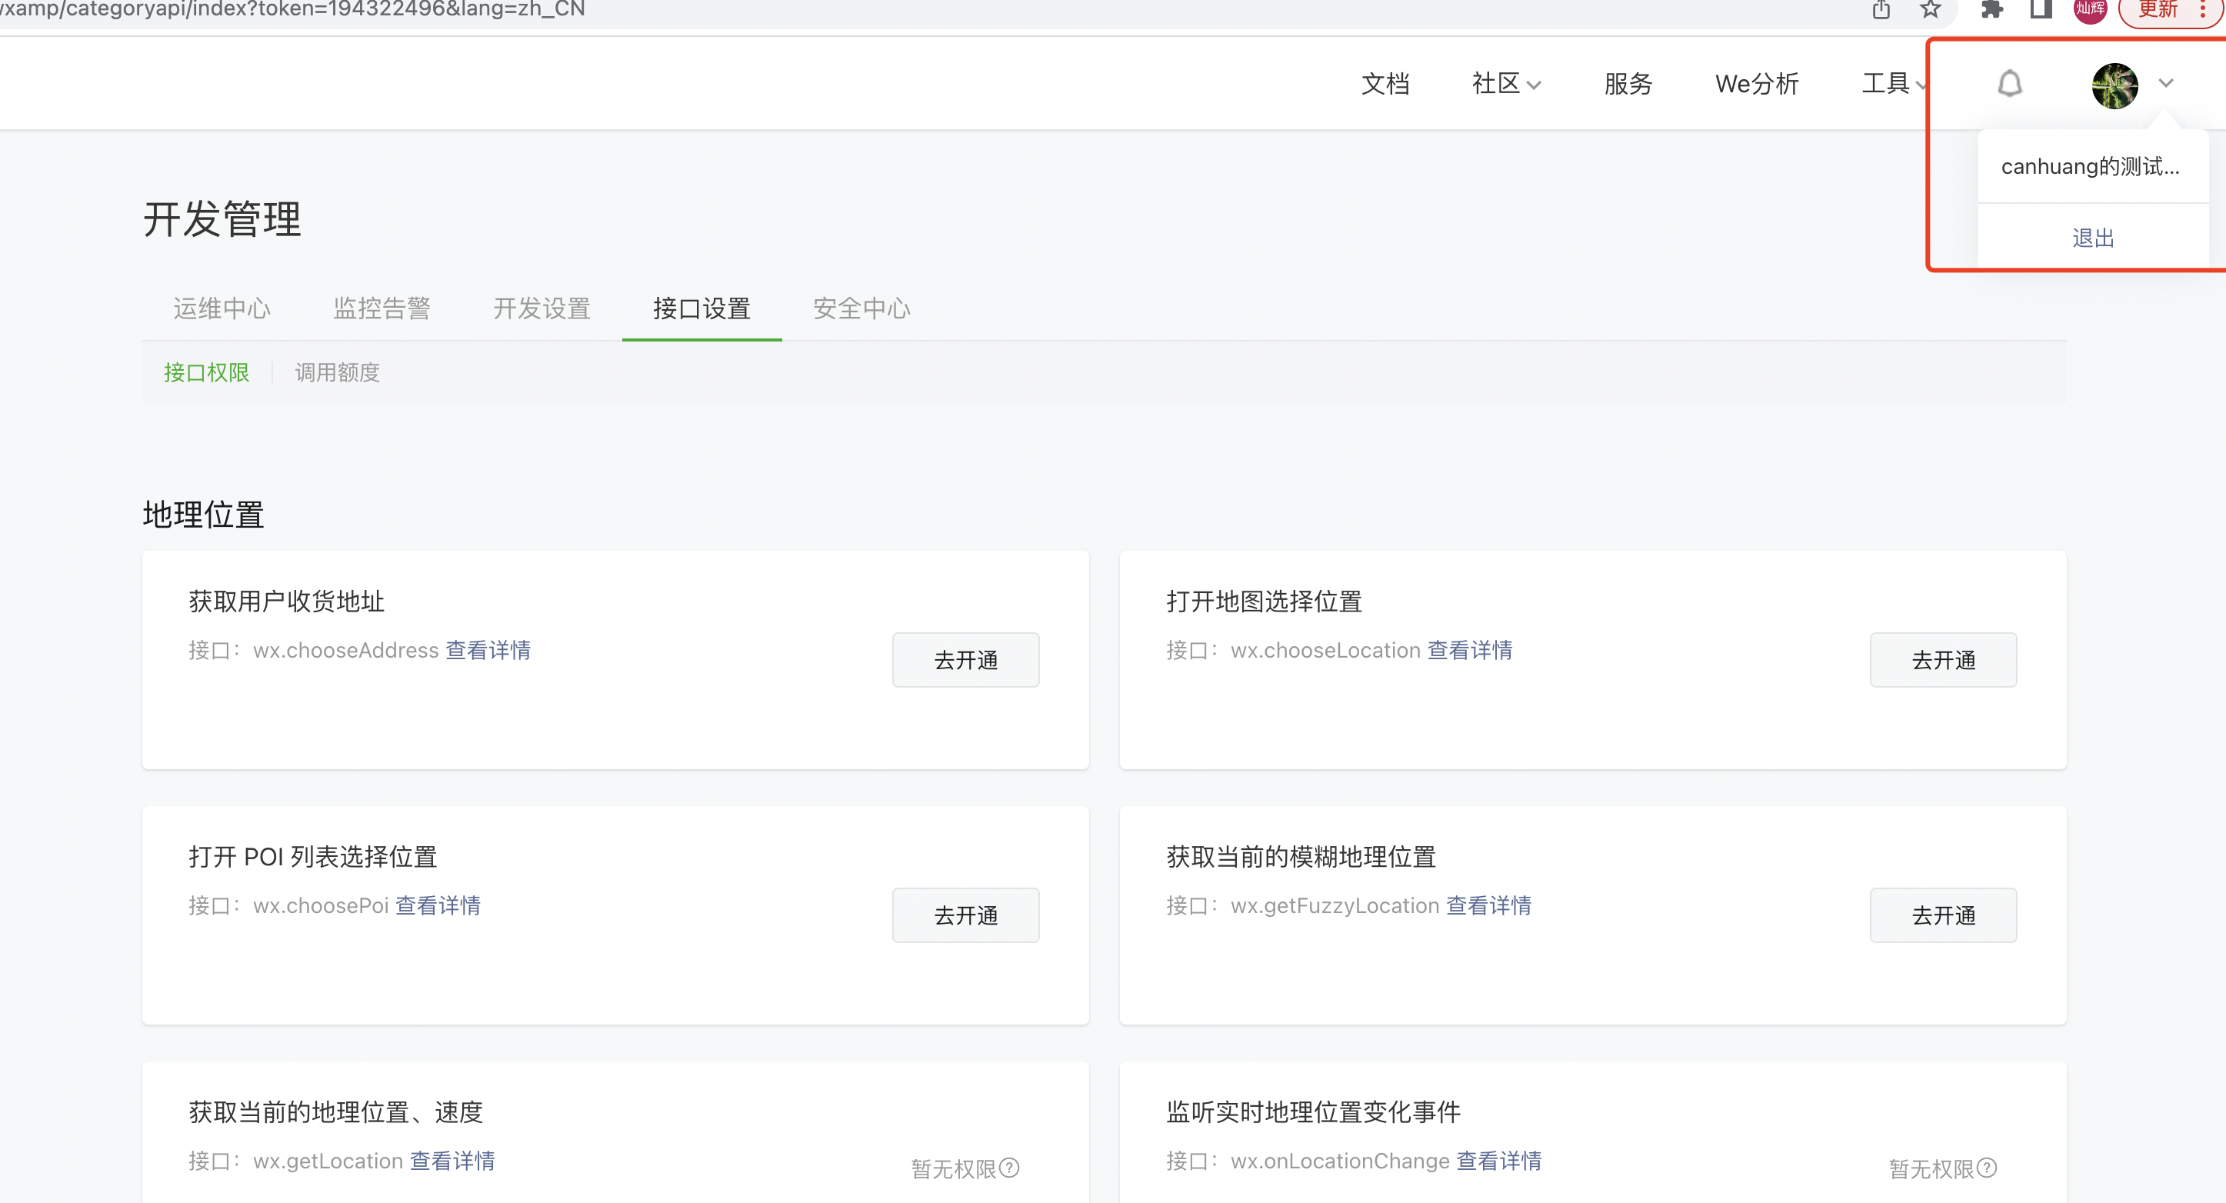Click 退出 to log out
This screenshot has width=2226, height=1203.
point(2092,238)
